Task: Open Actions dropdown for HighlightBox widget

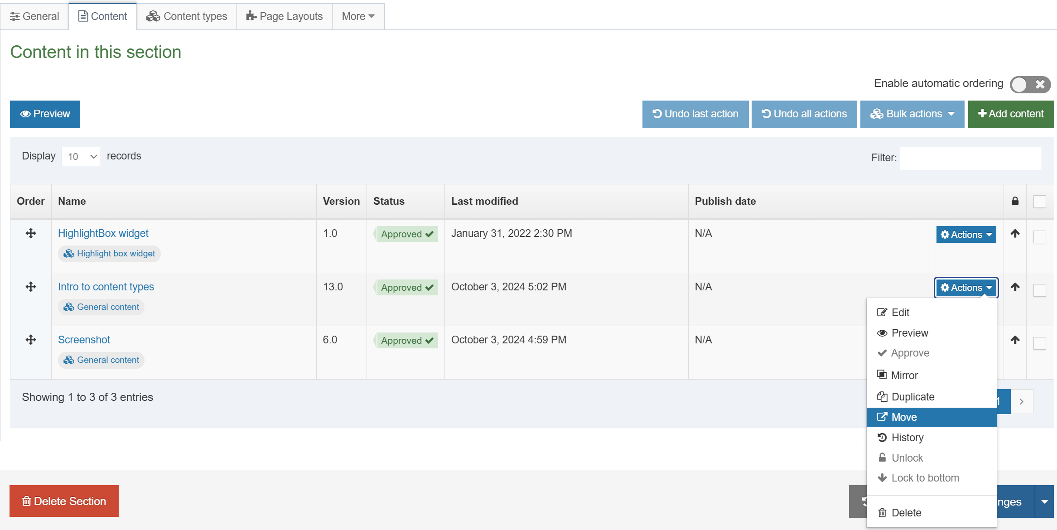Action: (966, 235)
